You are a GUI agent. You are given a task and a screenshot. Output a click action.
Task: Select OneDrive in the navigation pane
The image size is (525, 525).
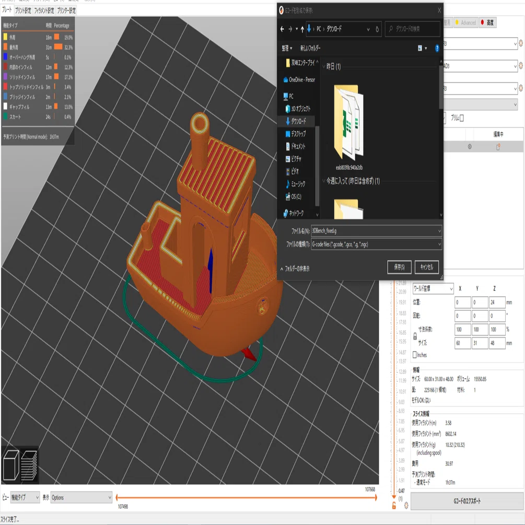tap(299, 80)
